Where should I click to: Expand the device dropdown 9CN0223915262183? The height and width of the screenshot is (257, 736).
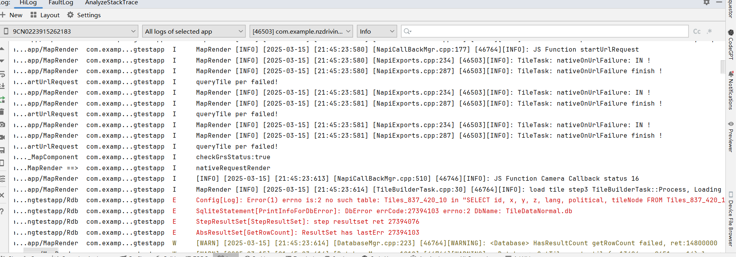69,31
